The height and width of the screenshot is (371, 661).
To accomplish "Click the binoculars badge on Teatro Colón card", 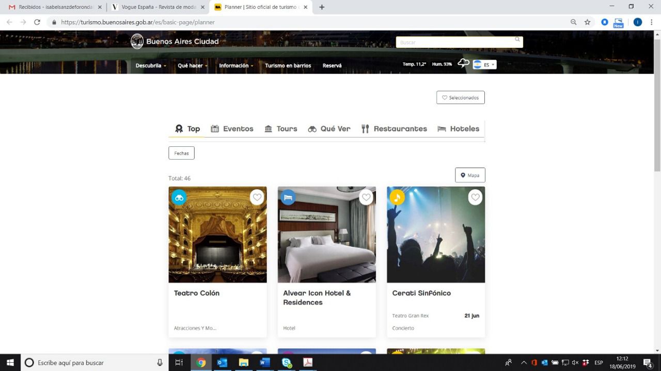I will point(179,197).
